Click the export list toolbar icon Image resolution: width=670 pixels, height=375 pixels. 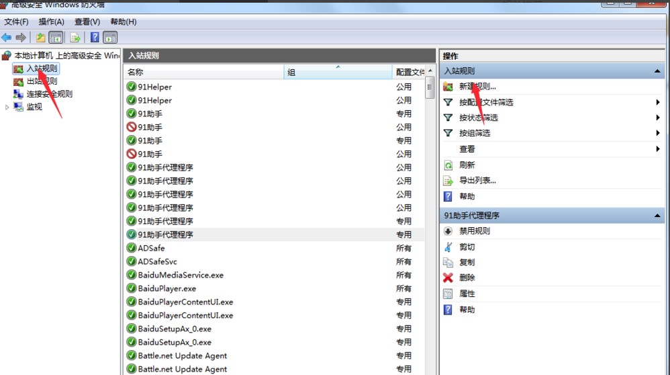tap(75, 38)
